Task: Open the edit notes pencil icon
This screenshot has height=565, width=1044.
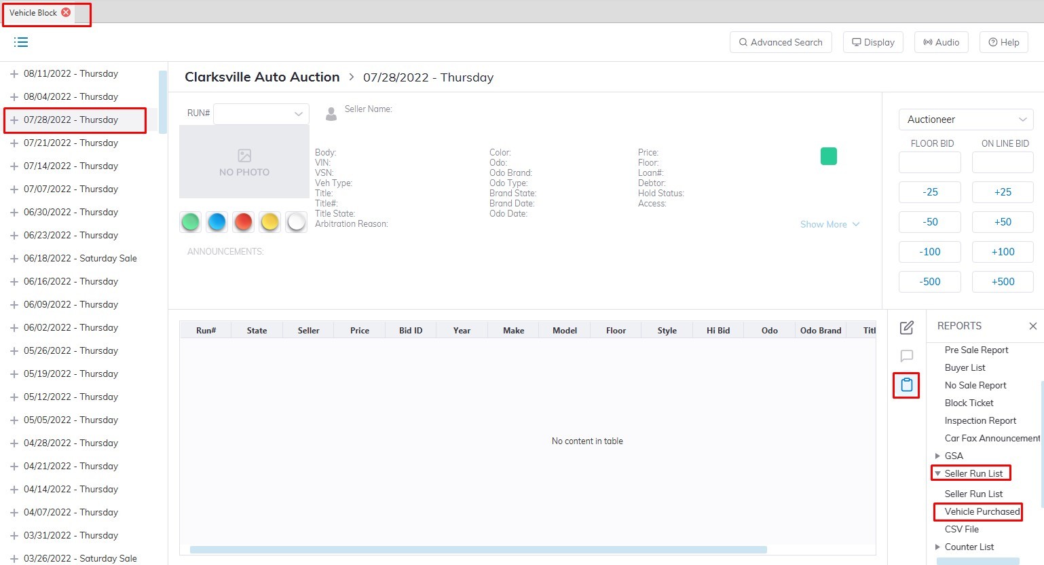Action: 906,328
